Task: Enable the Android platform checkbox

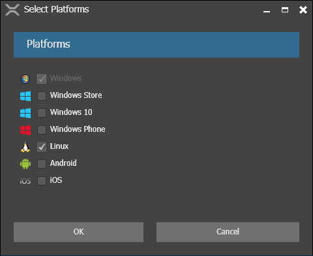Action: [42, 164]
